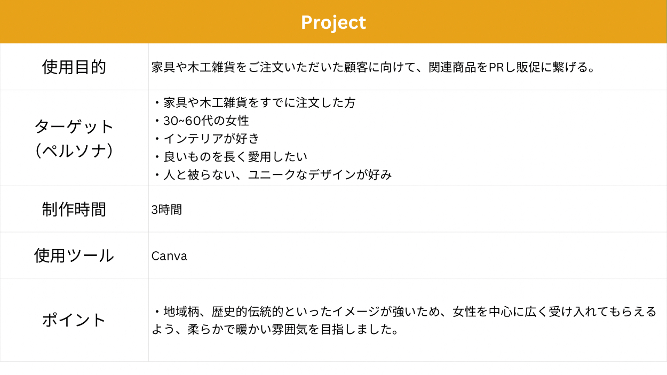
Task: Click the Project header title
Action: (333, 22)
